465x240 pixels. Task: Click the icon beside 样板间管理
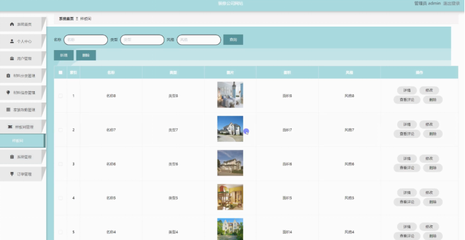click(x=10, y=127)
